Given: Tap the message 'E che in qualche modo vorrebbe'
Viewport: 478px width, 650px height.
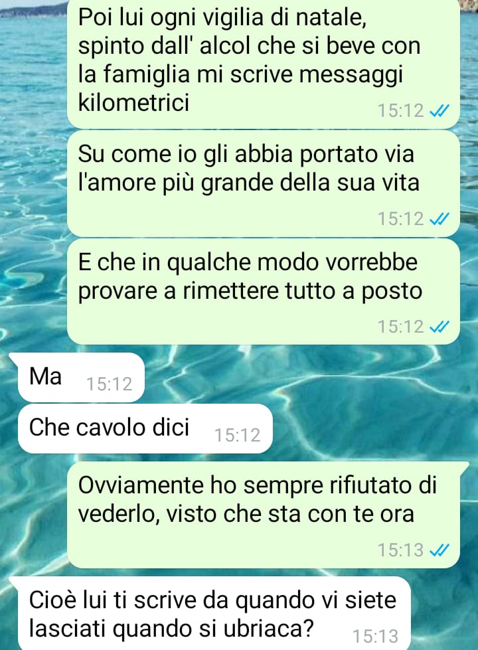Looking at the screenshot, I should (264, 291).
